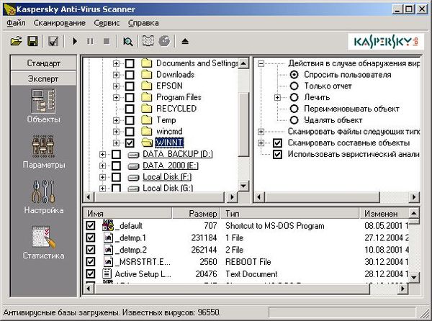Viewport: 432px width, 321px height.
Task: Click the open folder toolbar icon
Action: 17,41
